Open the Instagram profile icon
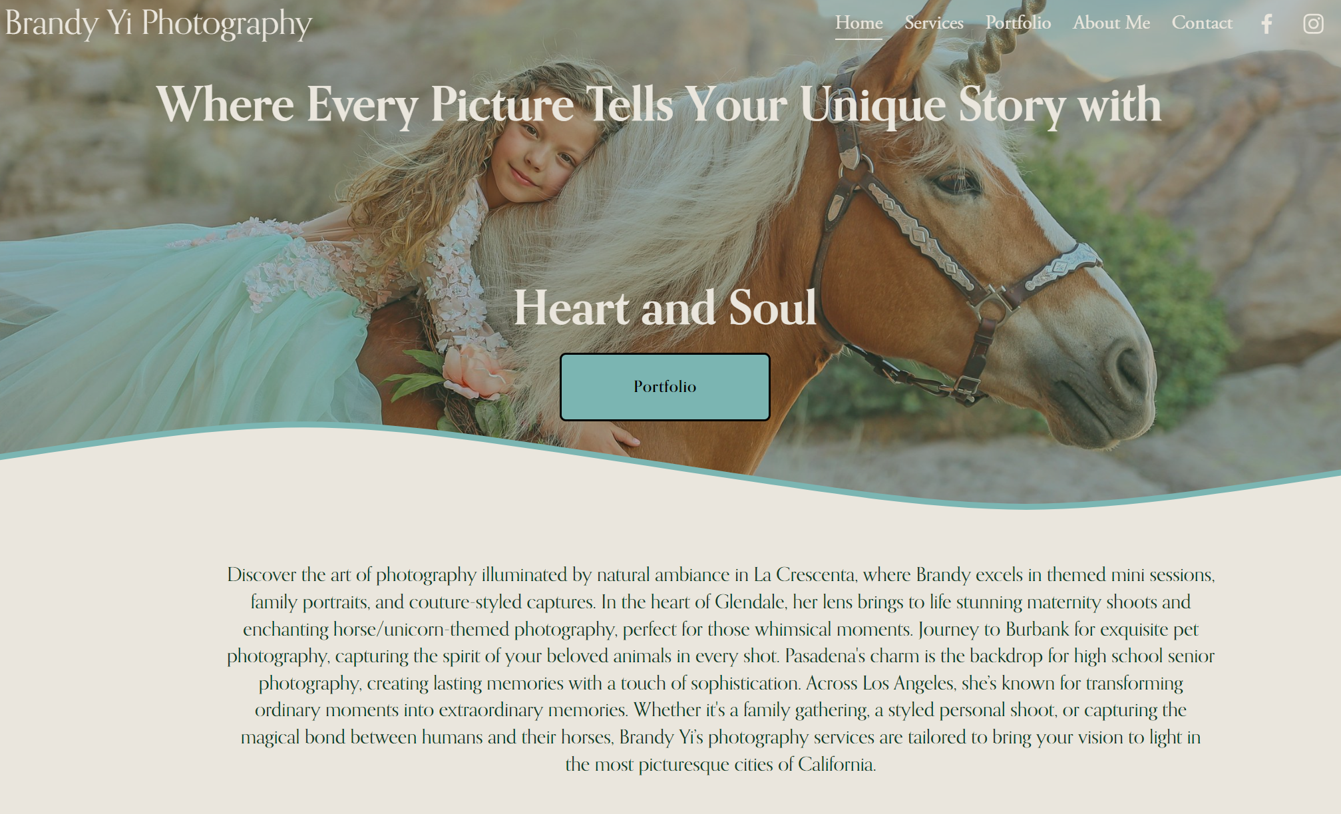This screenshot has width=1341, height=814. pyautogui.click(x=1313, y=24)
